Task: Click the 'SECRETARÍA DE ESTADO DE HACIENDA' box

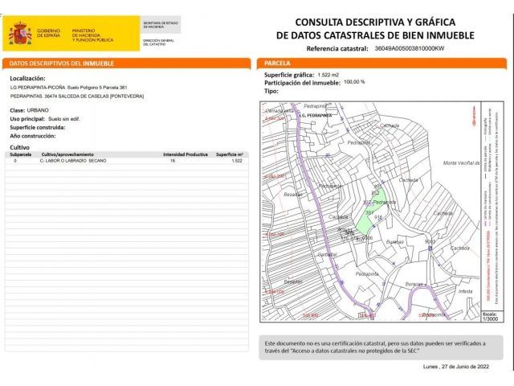Action: (161, 25)
